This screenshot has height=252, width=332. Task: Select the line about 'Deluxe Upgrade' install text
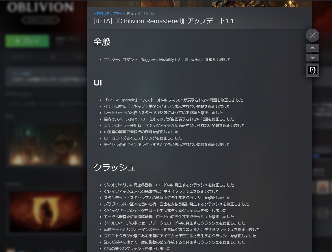tap(173, 100)
